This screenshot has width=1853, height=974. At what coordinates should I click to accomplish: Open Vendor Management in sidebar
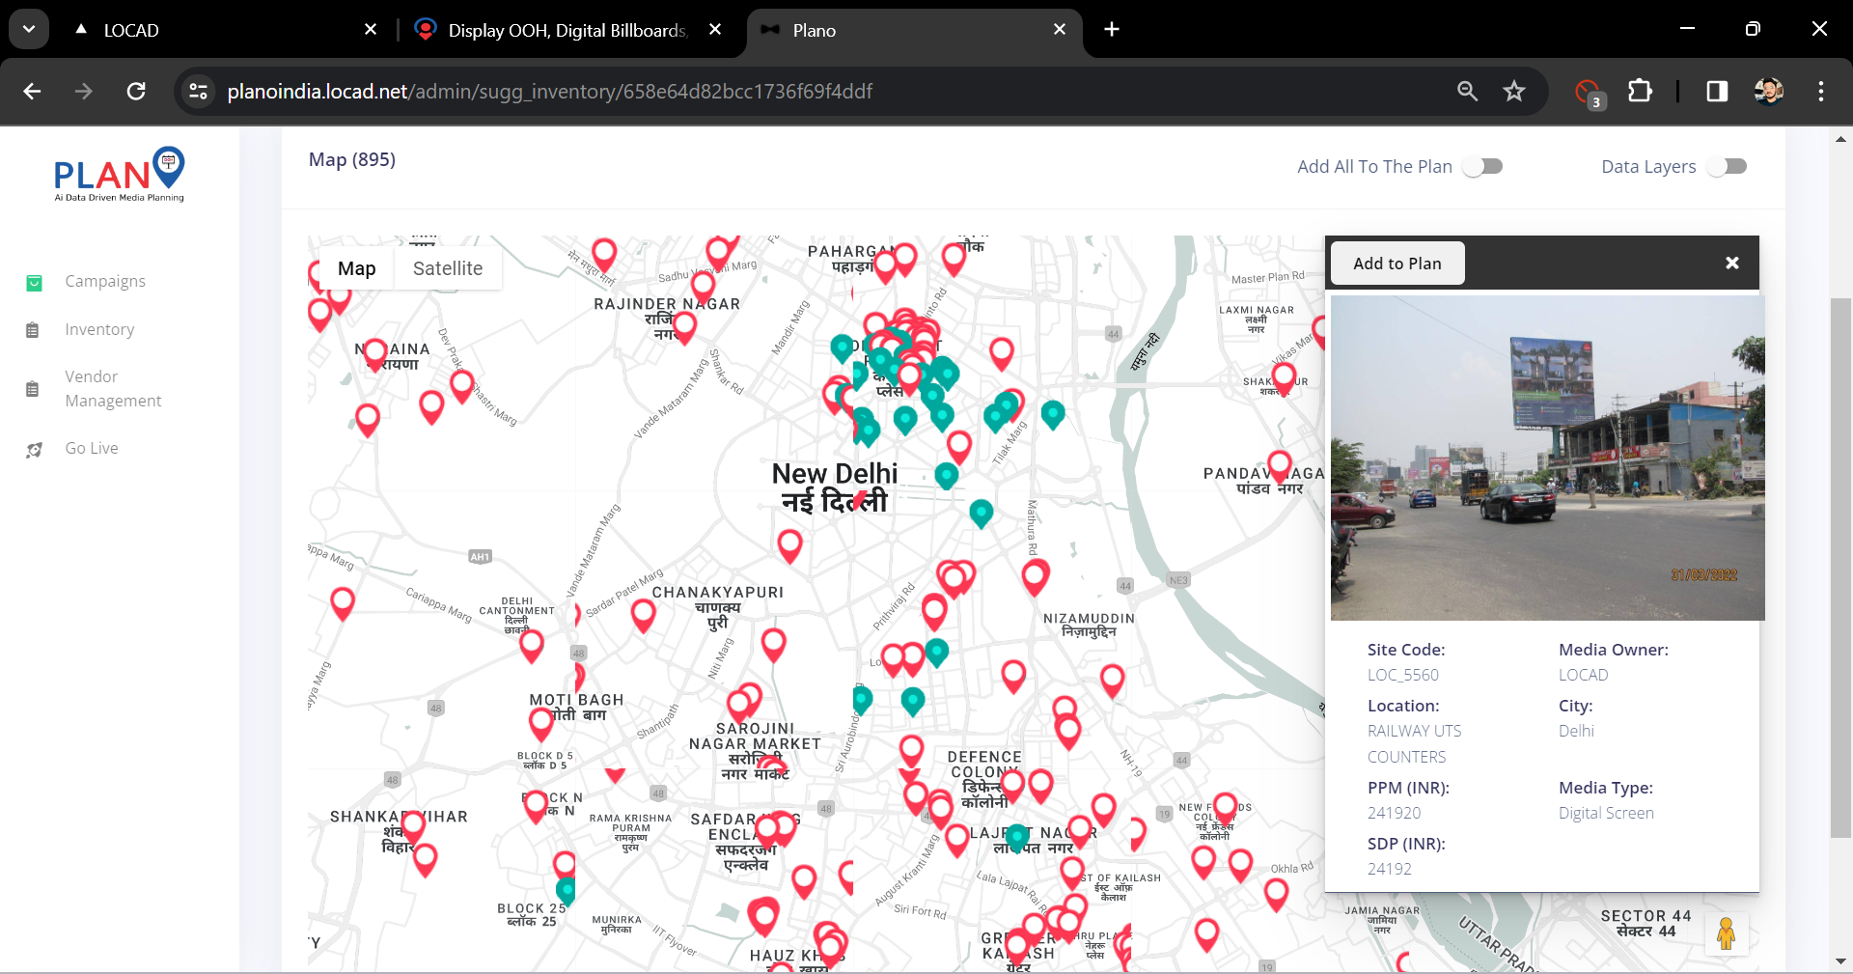point(112,388)
